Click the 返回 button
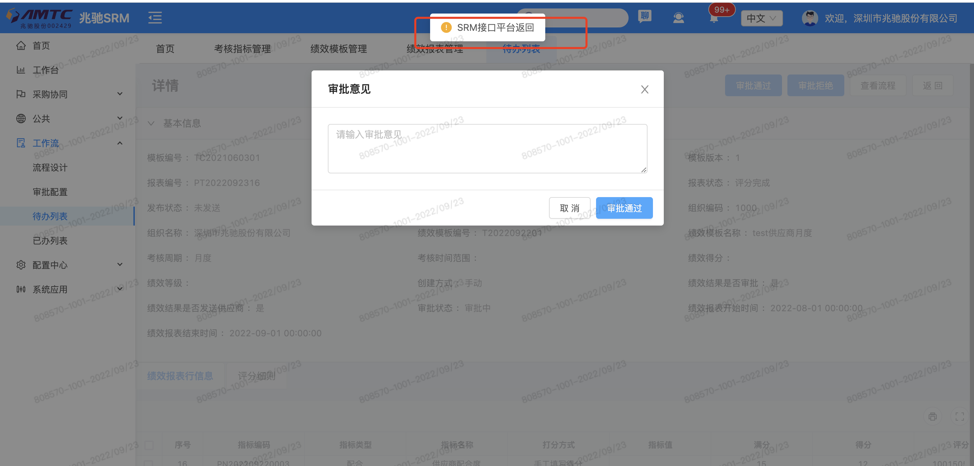Image resolution: width=974 pixels, height=466 pixels. [932, 85]
